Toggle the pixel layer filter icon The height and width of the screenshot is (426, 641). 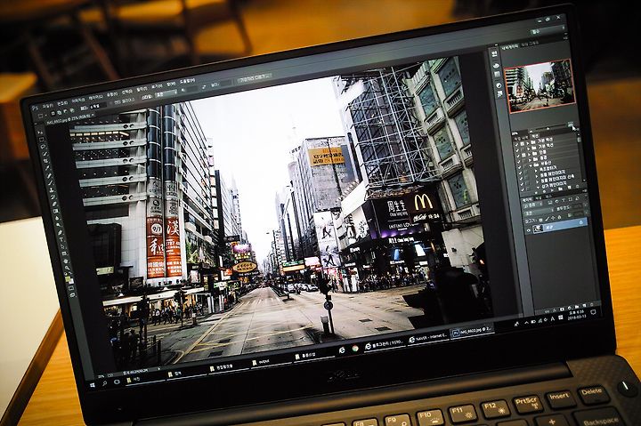pos(550,202)
